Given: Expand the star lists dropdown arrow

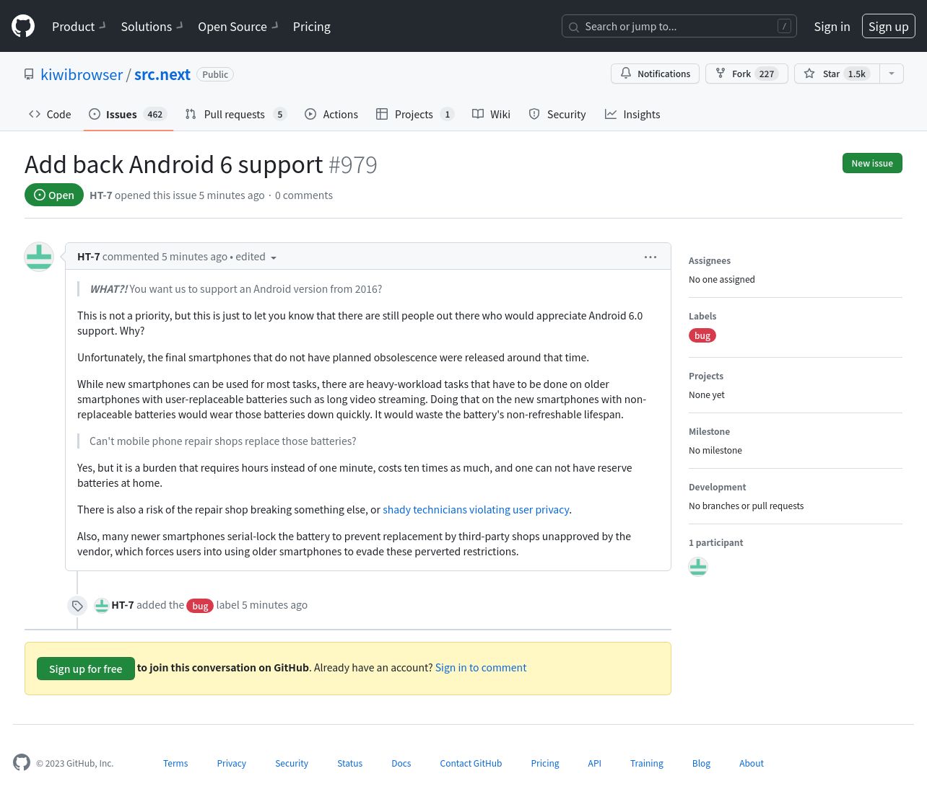Looking at the screenshot, I should [892, 74].
